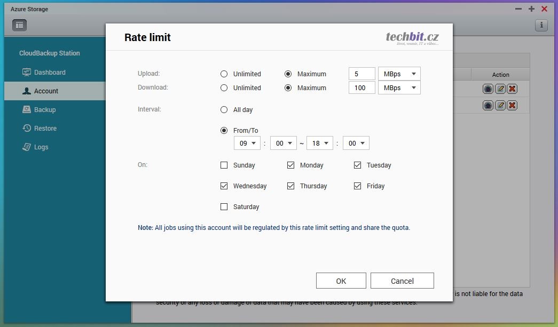Click edit pencil icon in second account row

tap(500, 106)
